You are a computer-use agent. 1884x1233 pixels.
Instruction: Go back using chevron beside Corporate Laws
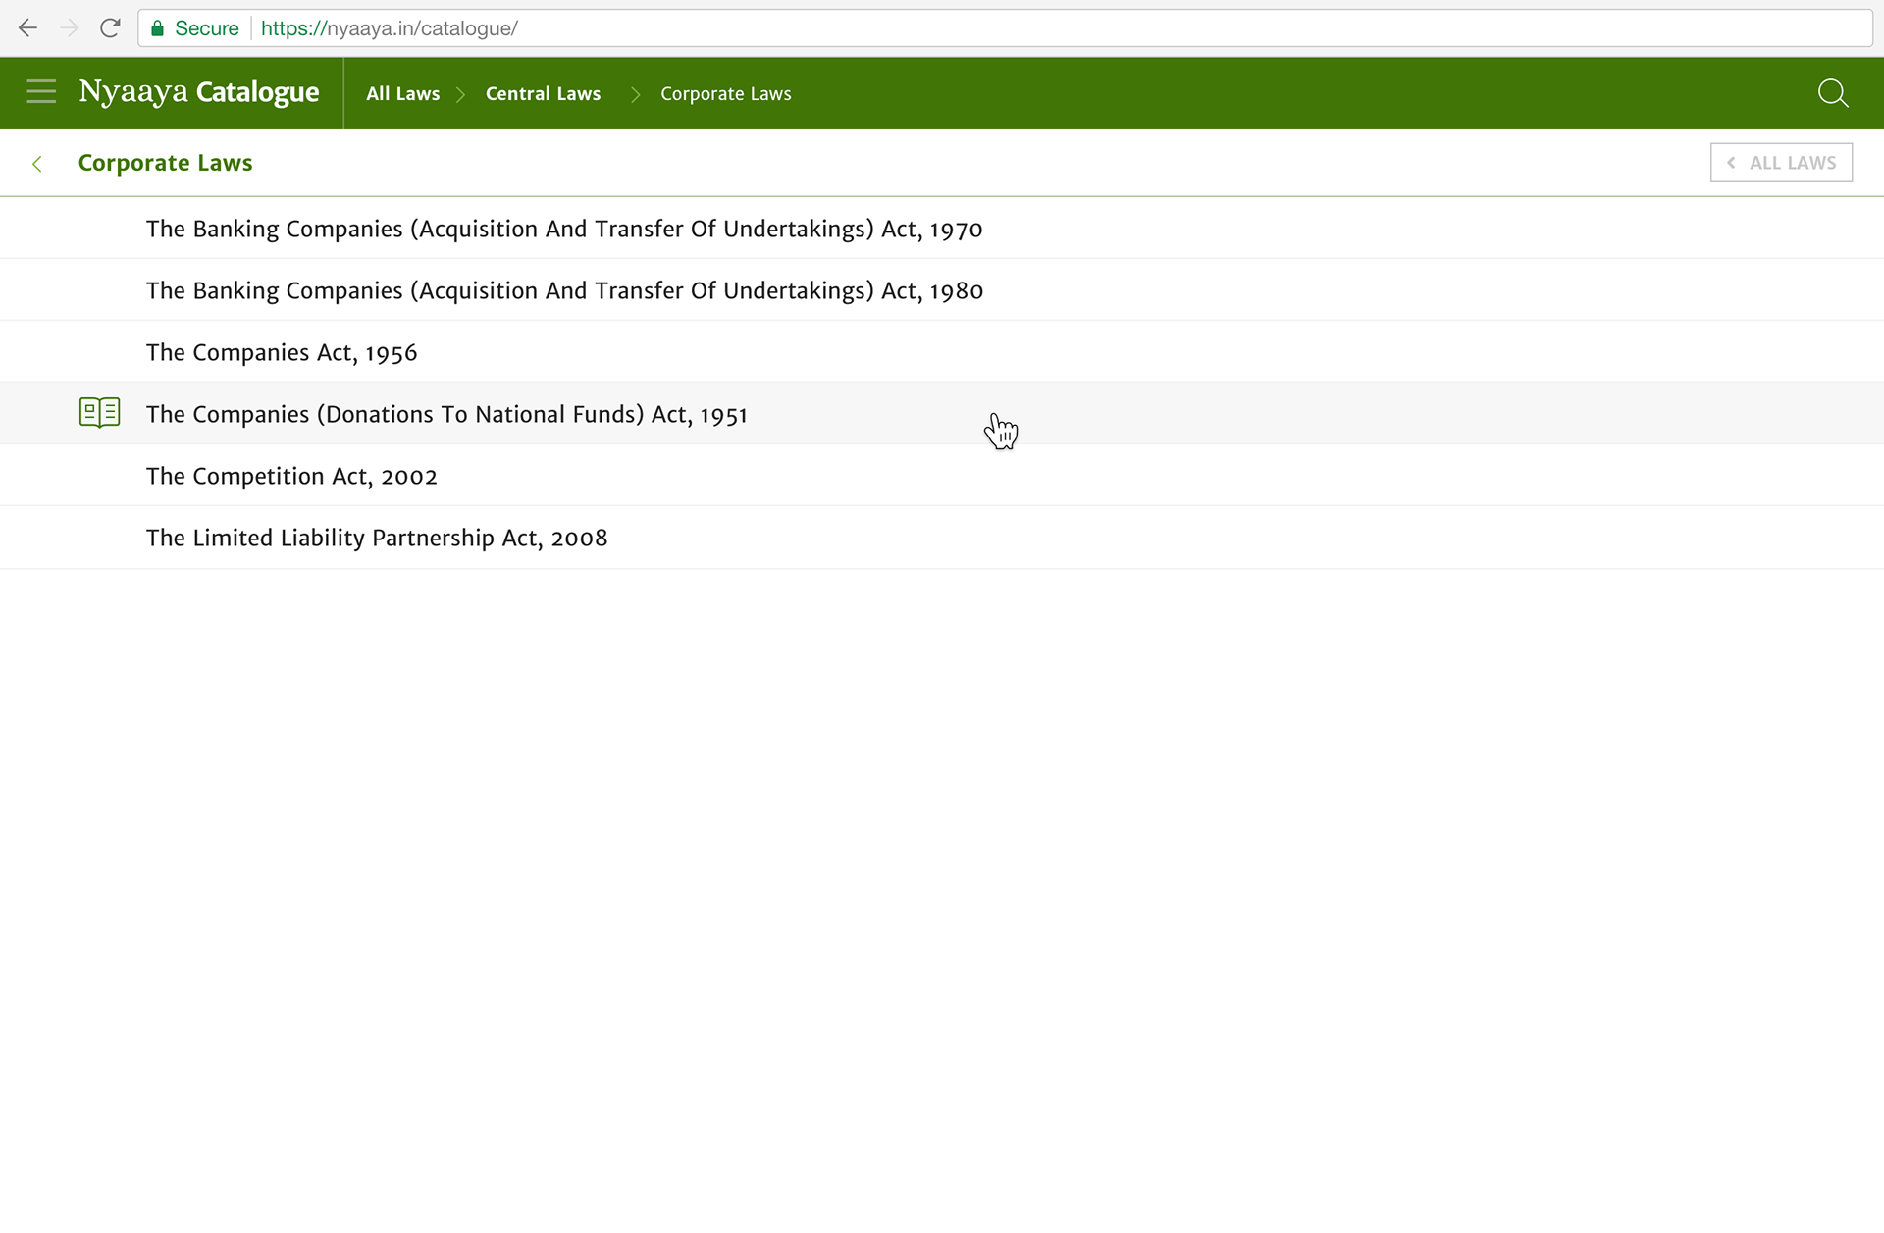click(37, 164)
